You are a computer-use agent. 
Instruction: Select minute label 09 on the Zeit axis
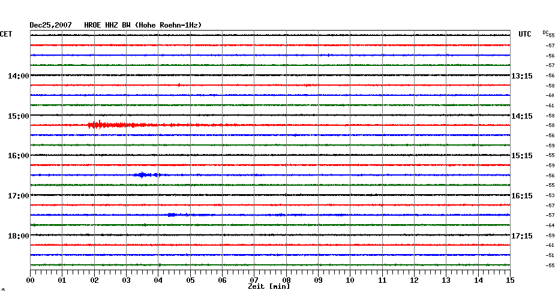tap(318, 280)
